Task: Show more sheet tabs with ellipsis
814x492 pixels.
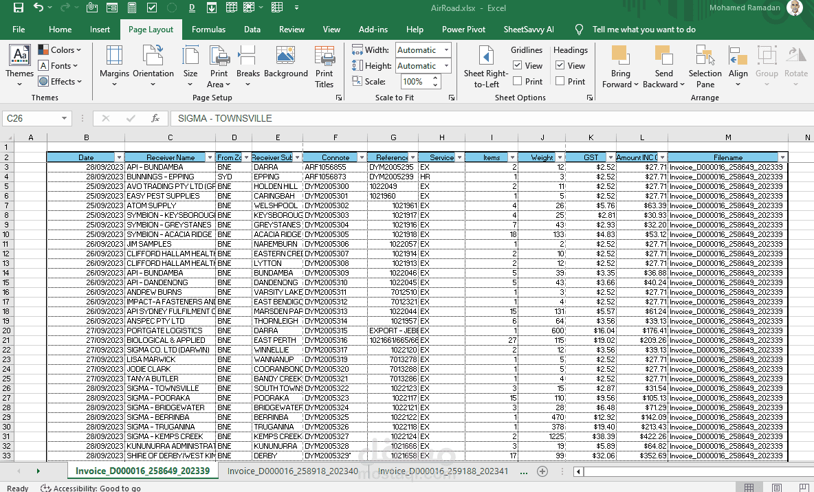Action: point(524,471)
